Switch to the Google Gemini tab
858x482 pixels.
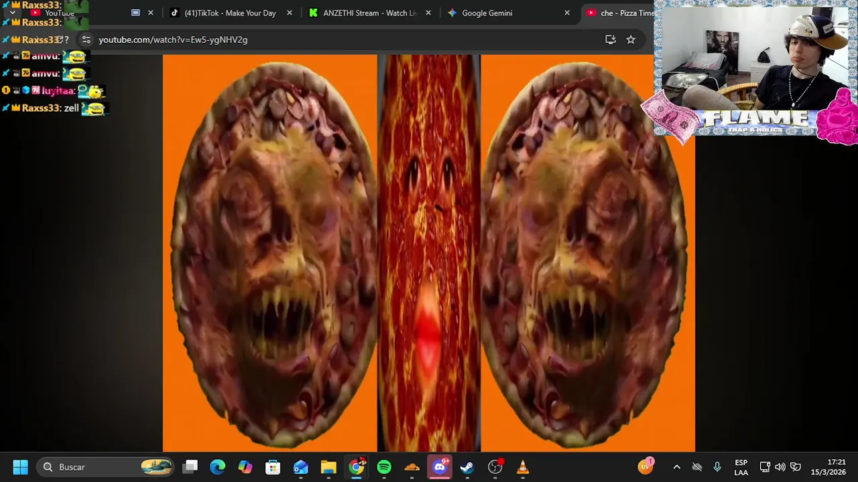click(x=487, y=13)
